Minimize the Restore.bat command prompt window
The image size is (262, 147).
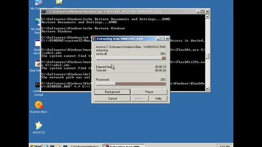(198, 11)
